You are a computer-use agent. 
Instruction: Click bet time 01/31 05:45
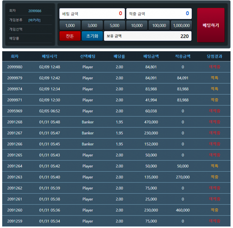[50, 144]
